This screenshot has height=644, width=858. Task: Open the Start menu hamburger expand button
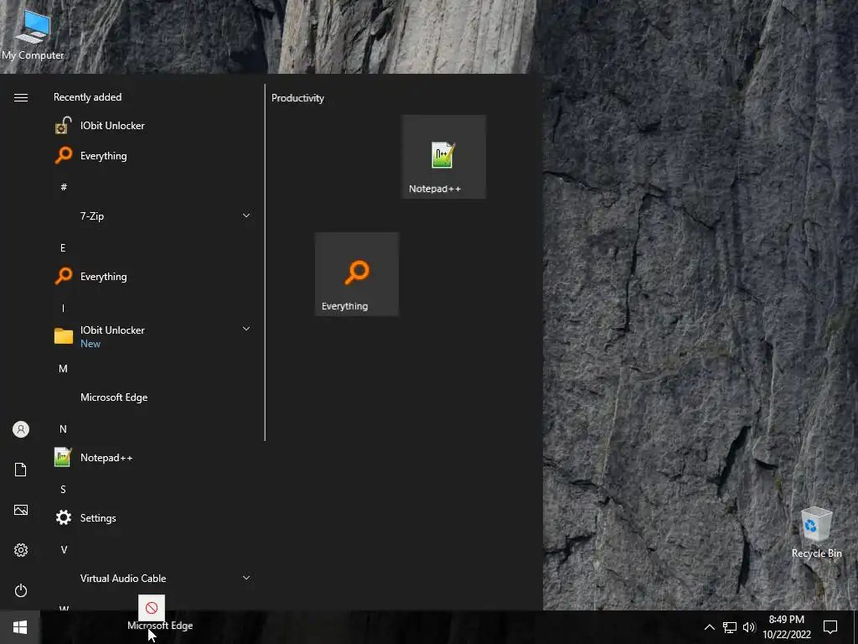point(21,97)
